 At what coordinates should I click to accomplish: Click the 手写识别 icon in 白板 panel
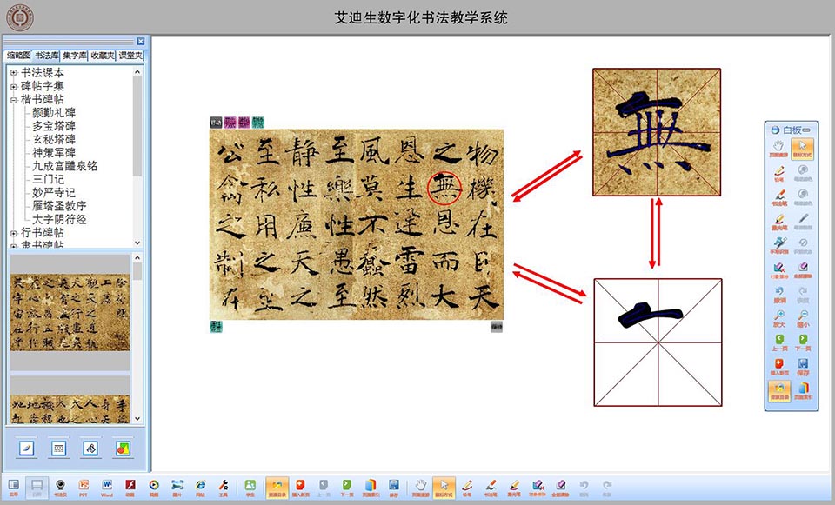[x=779, y=245]
